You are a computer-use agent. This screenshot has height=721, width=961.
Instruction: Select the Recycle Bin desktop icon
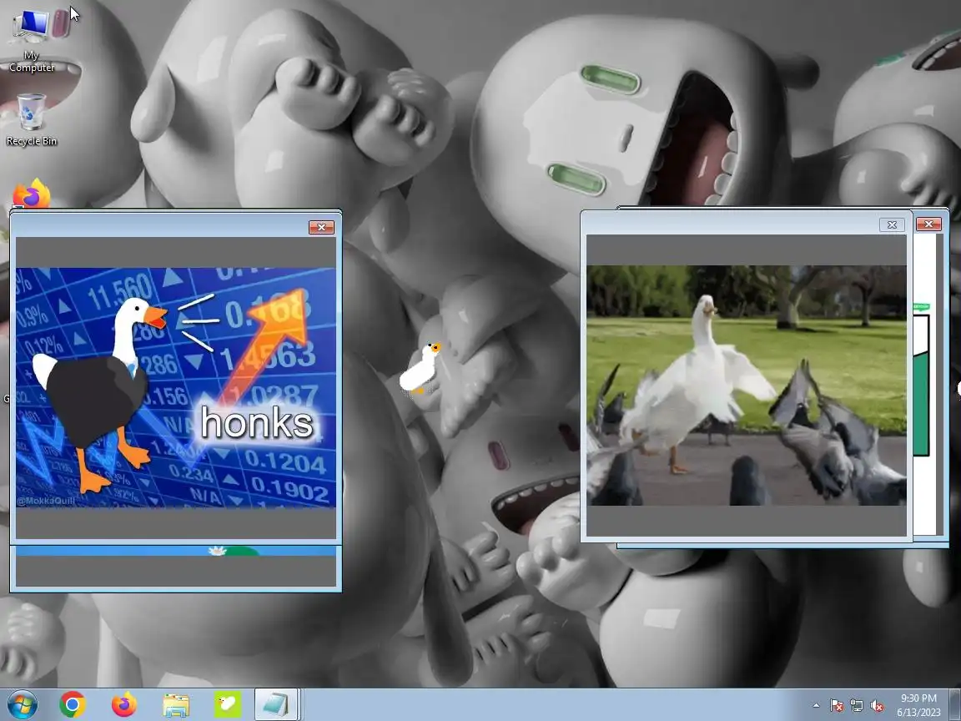coord(31,119)
